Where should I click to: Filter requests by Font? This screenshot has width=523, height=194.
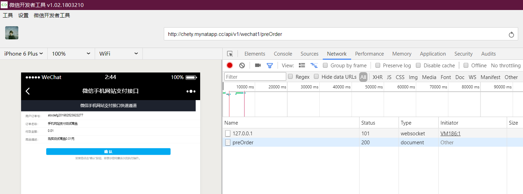(x=446, y=77)
